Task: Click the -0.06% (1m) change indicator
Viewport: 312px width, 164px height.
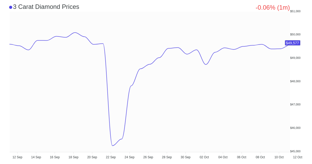Action: click(272, 8)
